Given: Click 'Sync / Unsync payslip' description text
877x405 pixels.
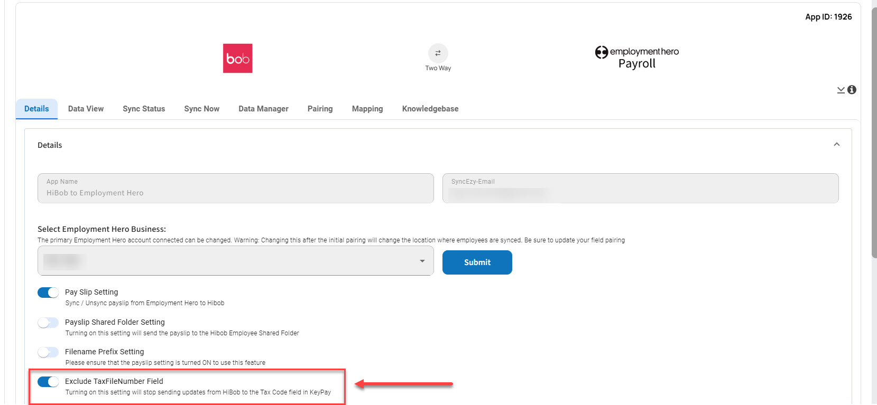Looking at the screenshot, I should (145, 303).
